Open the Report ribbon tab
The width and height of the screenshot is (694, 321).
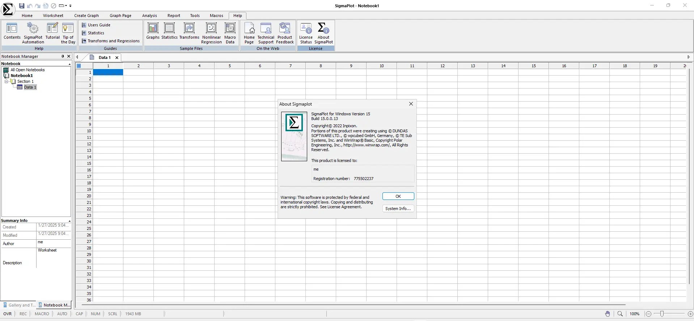174,16
